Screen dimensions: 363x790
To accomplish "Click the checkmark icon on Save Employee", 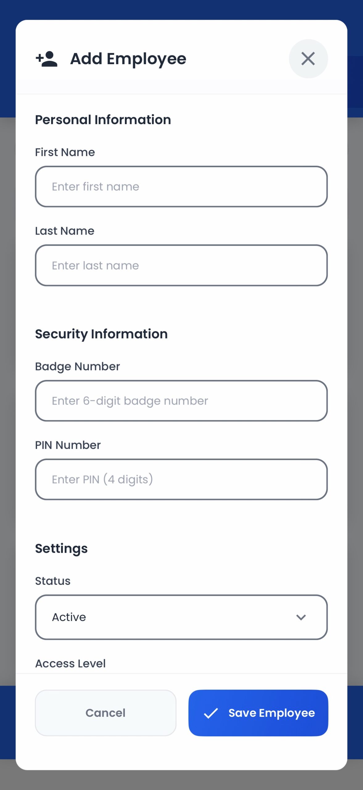I will coord(211,713).
